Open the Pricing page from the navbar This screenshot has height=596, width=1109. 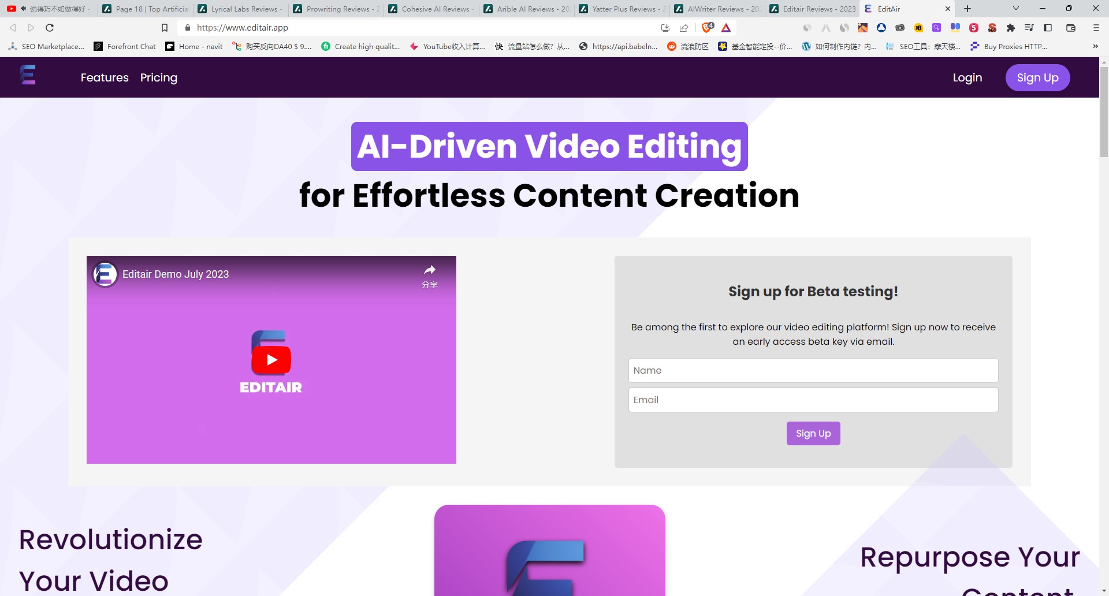[158, 77]
